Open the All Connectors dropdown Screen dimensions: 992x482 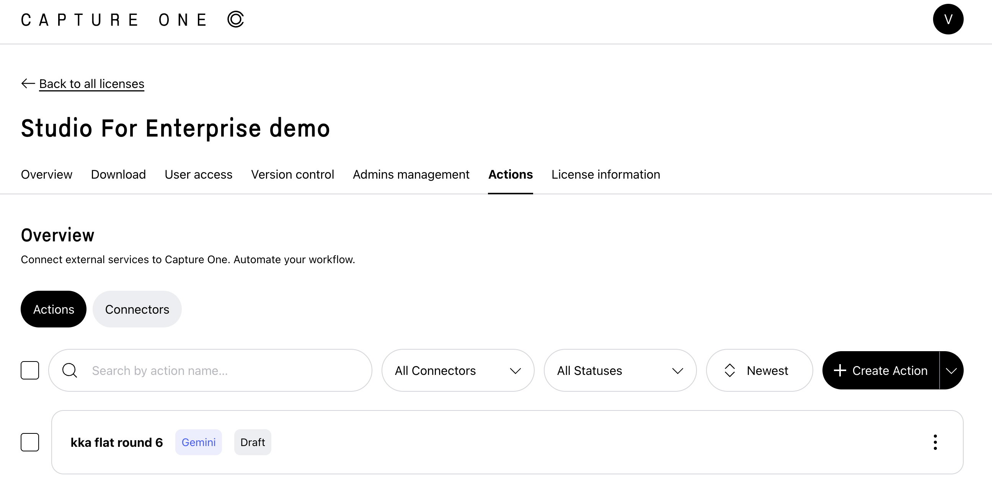458,370
